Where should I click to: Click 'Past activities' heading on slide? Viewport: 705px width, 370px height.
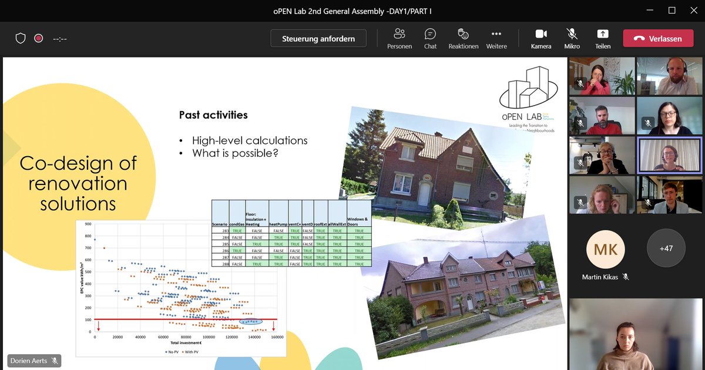[213, 115]
